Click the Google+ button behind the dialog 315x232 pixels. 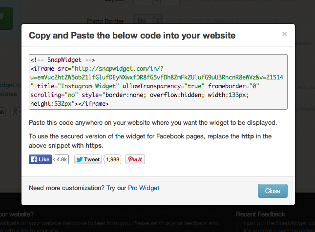(16, 113)
